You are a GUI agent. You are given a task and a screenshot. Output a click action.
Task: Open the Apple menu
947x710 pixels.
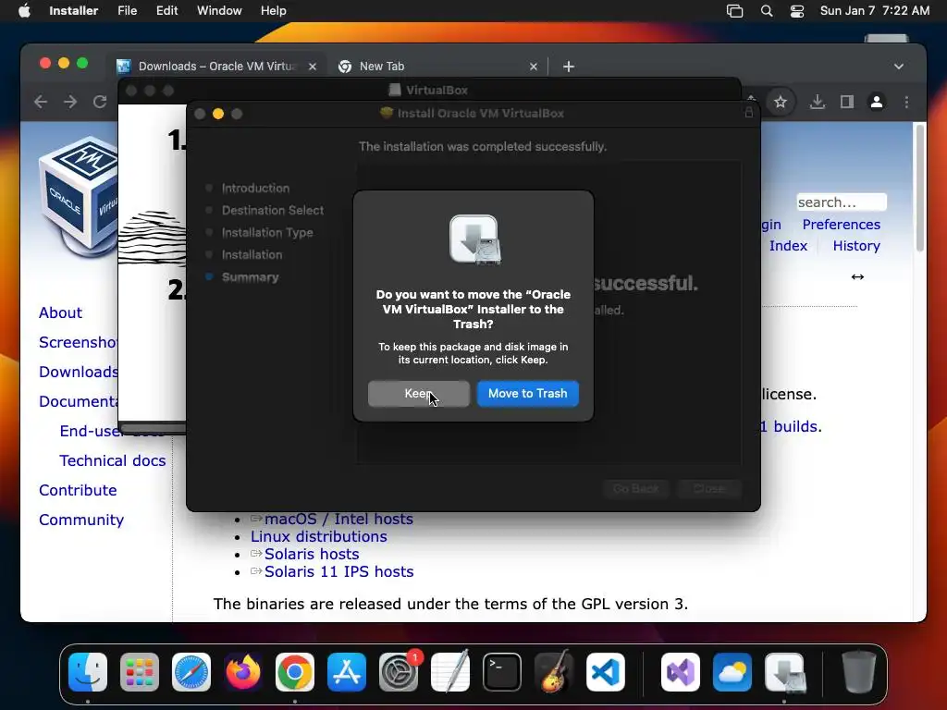point(24,11)
